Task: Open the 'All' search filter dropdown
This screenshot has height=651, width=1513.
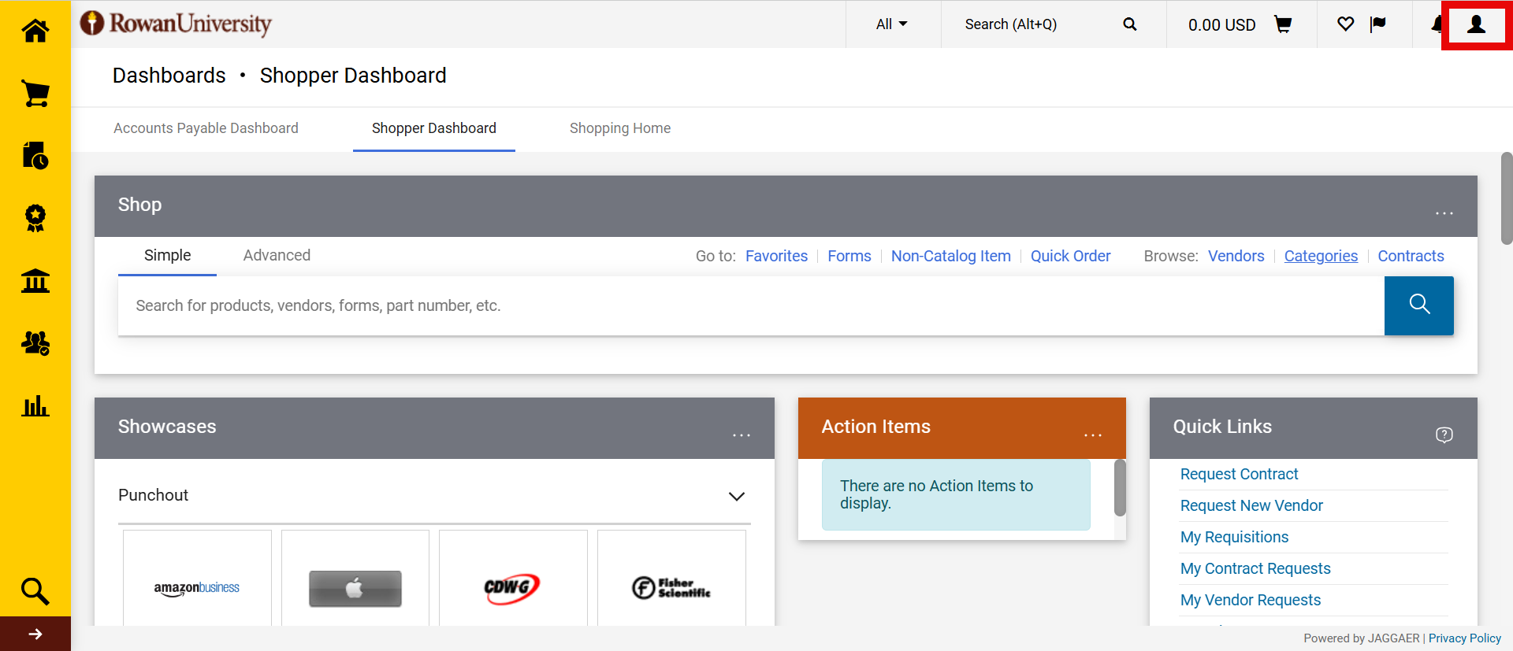Action: pyautogui.click(x=891, y=24)
